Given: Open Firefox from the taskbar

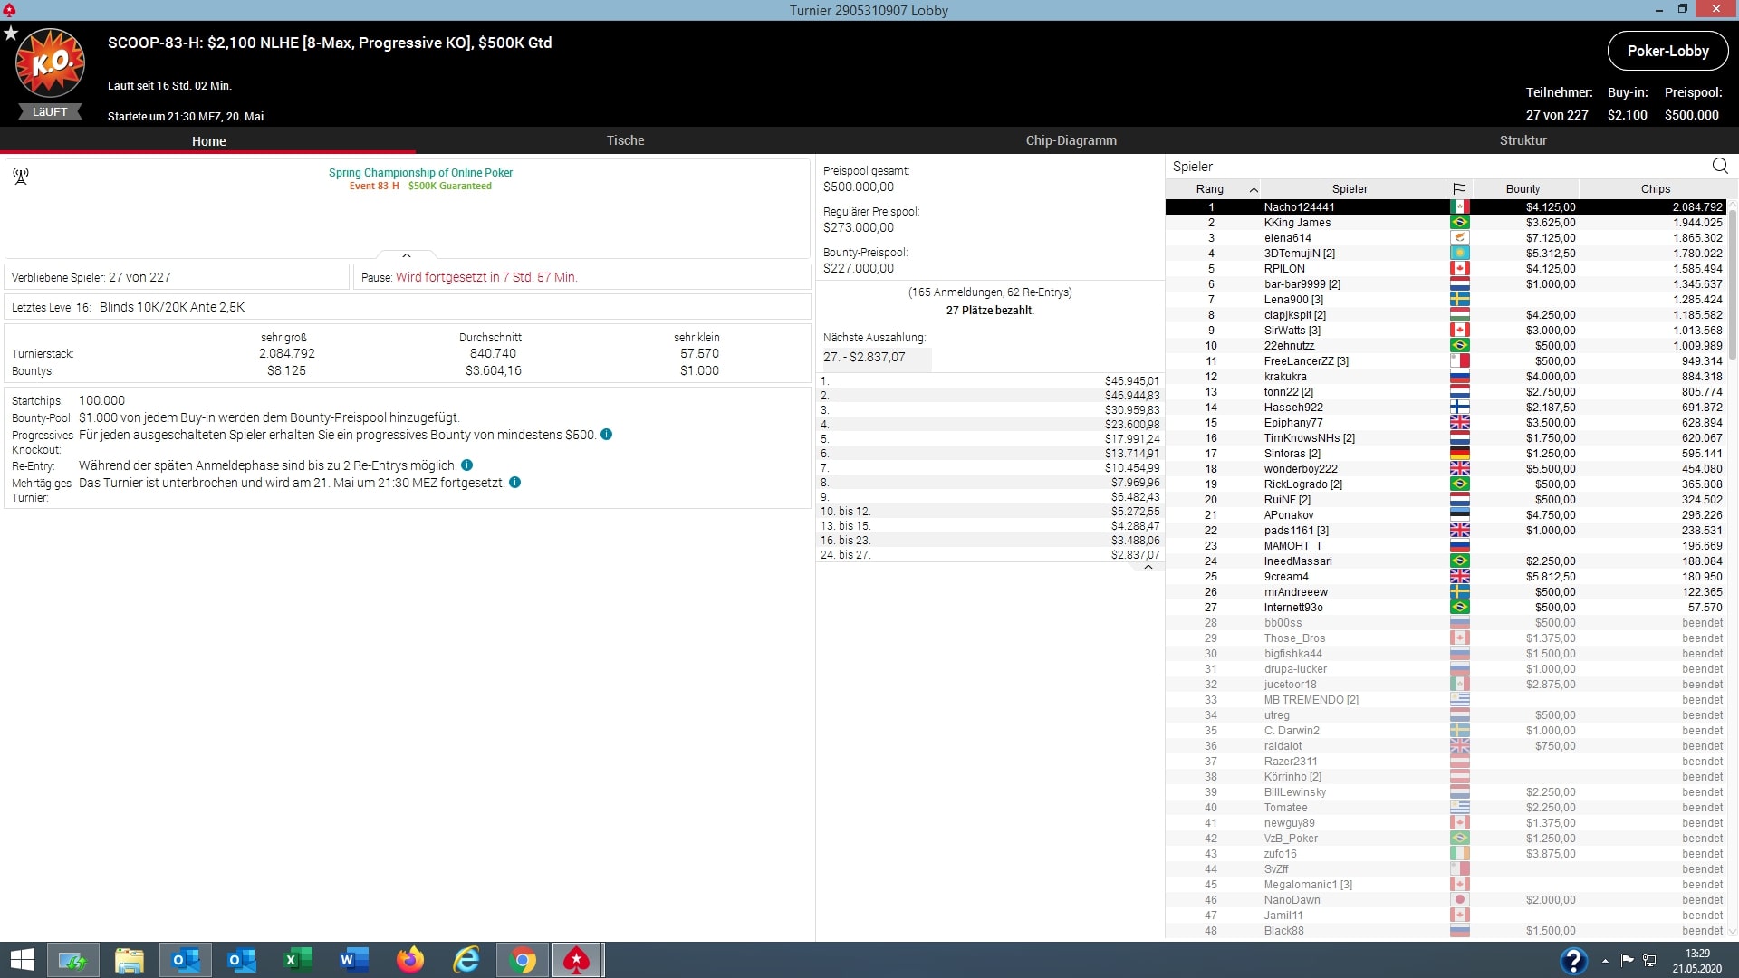Looking at the screenshot, I should (x=410, y=960).
